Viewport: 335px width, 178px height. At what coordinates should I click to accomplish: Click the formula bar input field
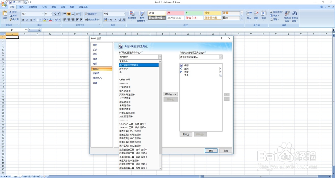tap(186, 30)
